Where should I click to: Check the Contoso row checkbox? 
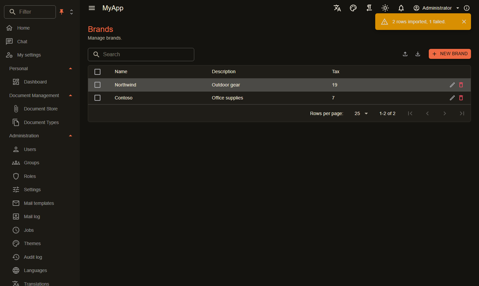pos(97,98)
